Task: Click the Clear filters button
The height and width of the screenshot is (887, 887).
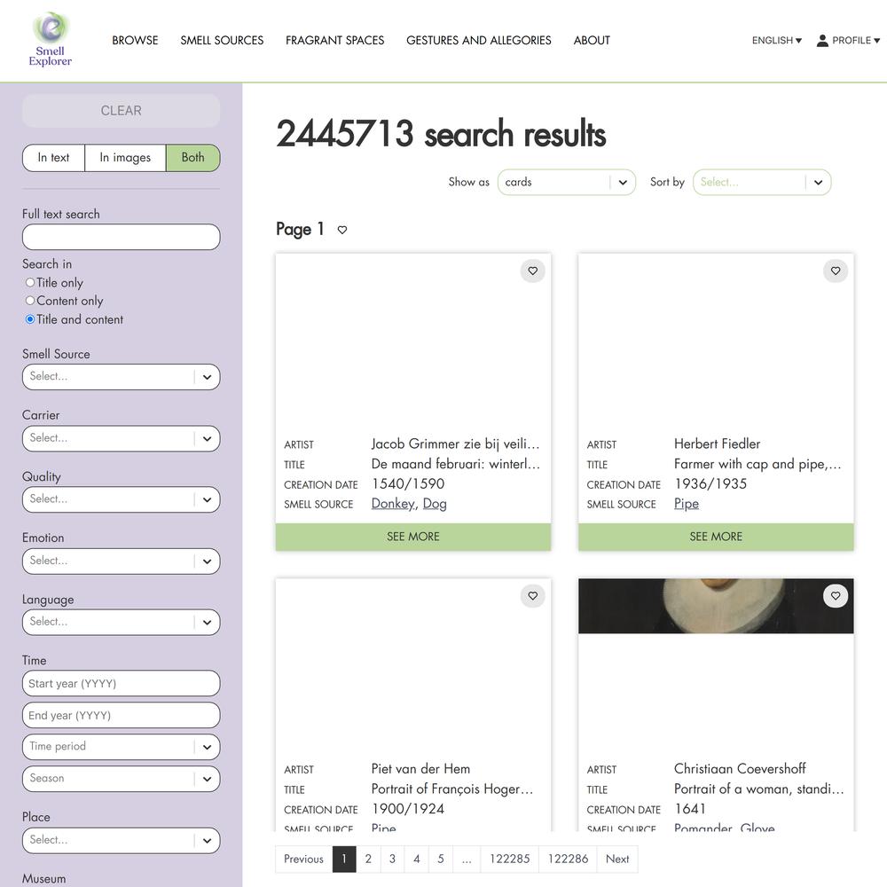Action: [121, 110]
